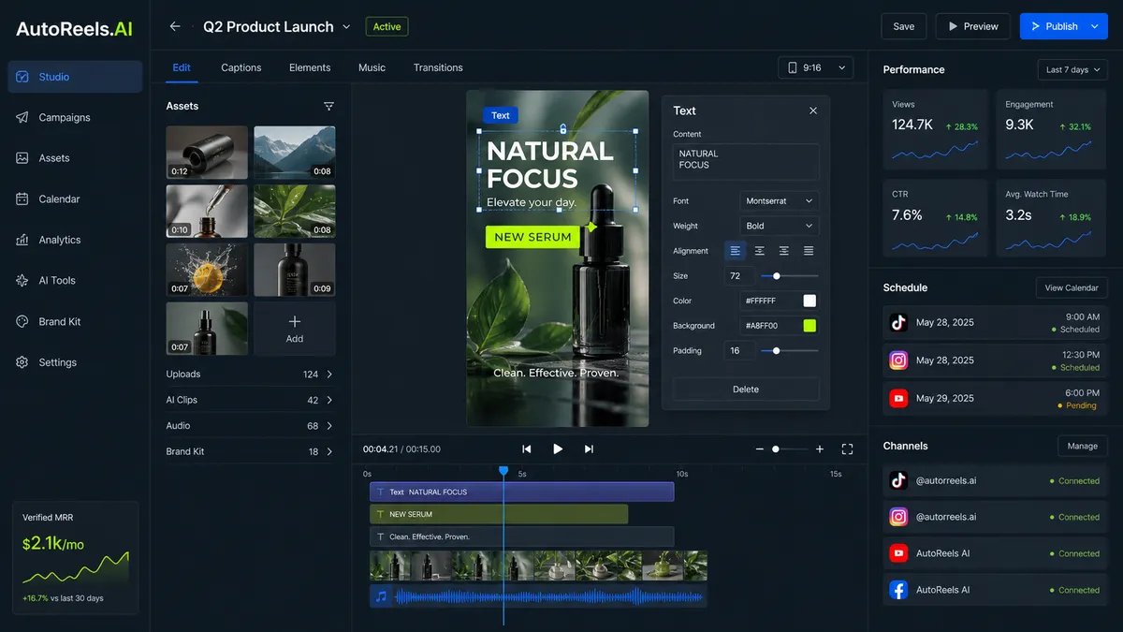Open Studio in the sidebar
Viewport: 1123px width, 632px height.
75,77
